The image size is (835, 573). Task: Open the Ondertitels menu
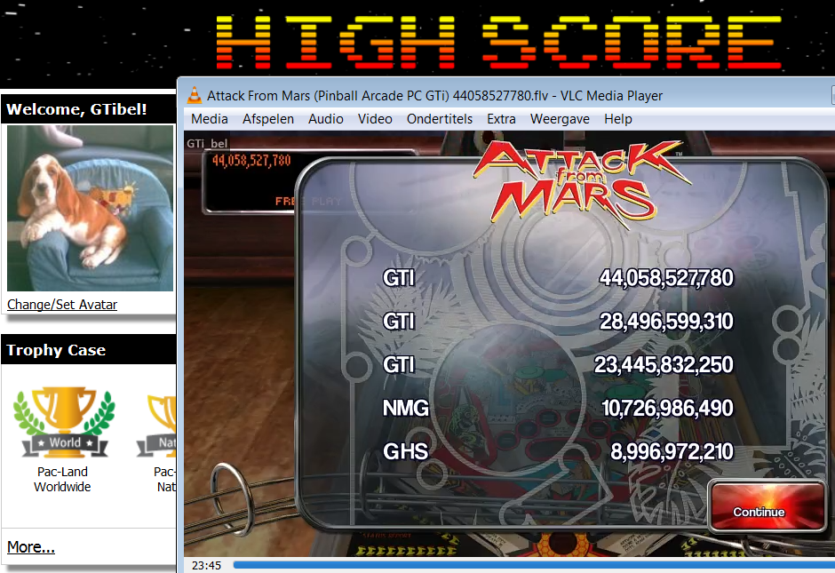440,119
